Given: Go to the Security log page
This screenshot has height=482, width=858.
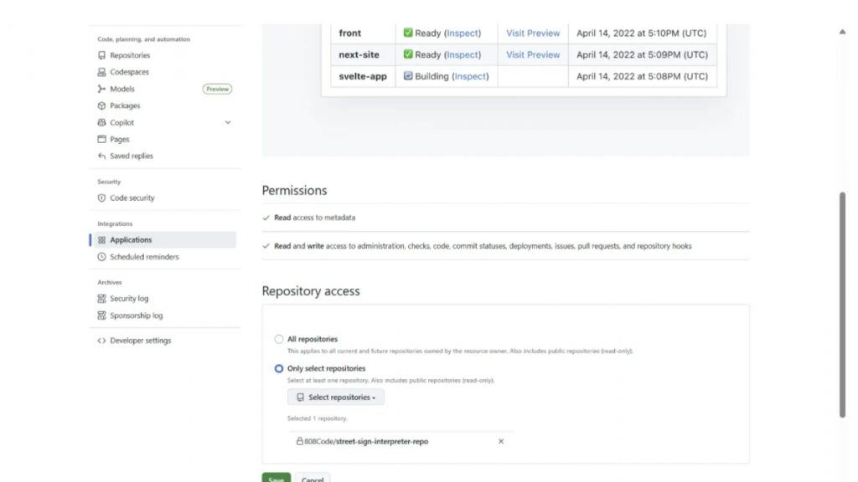Looking at the screenshot, I should [x=129, y=299].
